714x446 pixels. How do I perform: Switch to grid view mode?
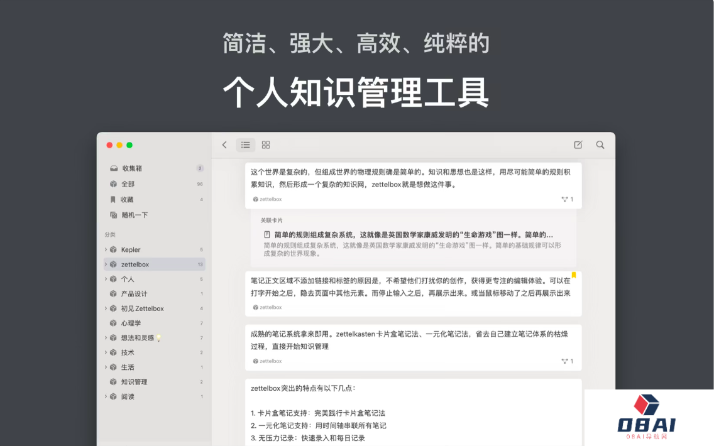[x=266, y=145]
